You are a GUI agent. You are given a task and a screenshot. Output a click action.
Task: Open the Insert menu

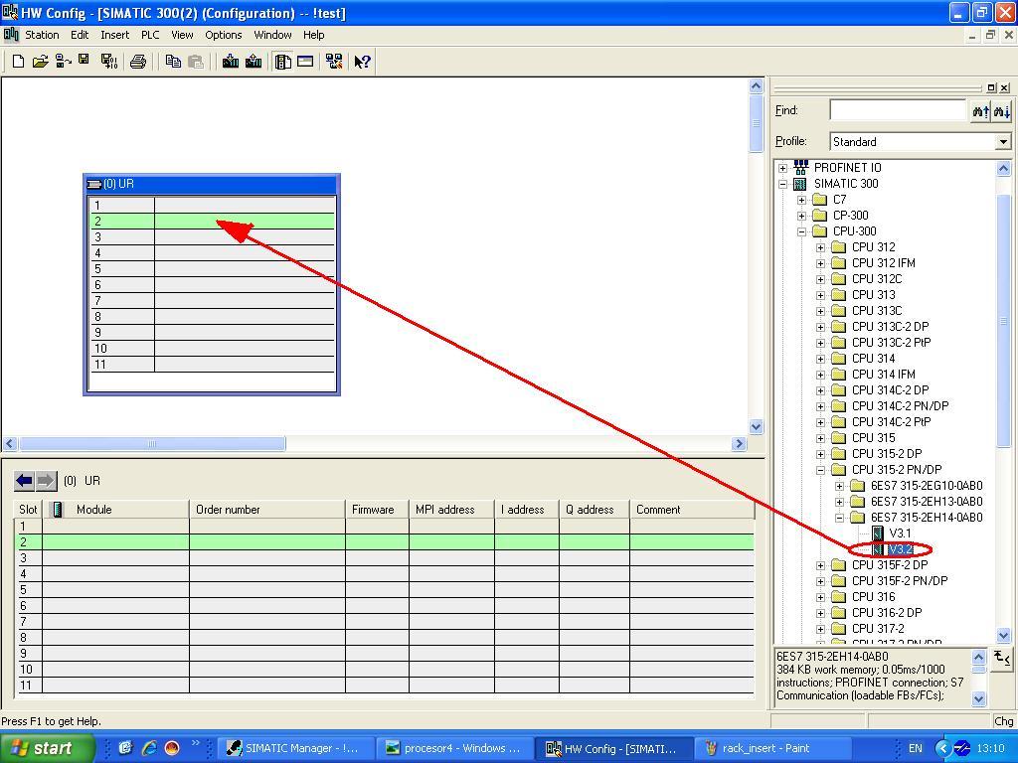coord(115,35)
